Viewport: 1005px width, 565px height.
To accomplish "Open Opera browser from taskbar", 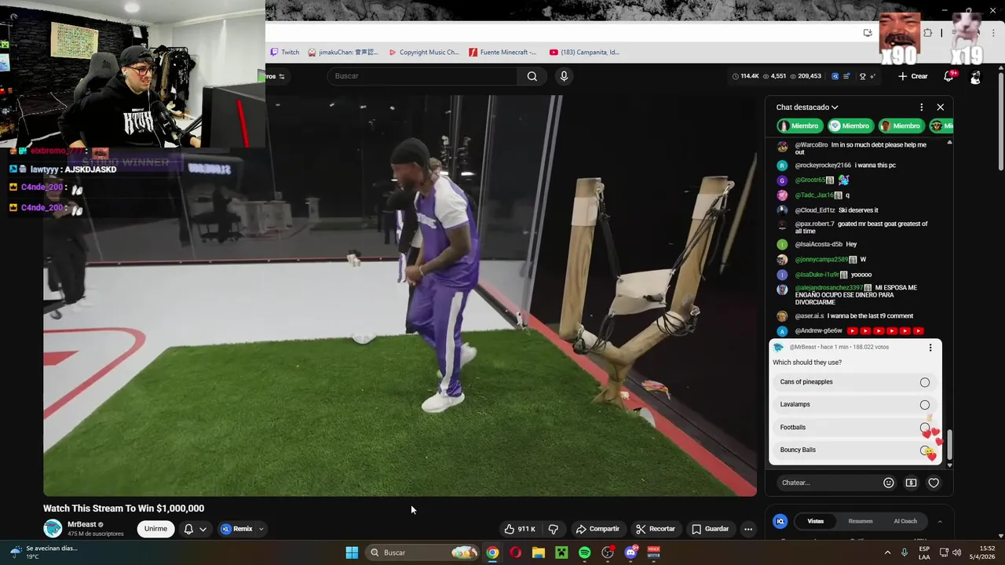I will (x=515, y=552).
